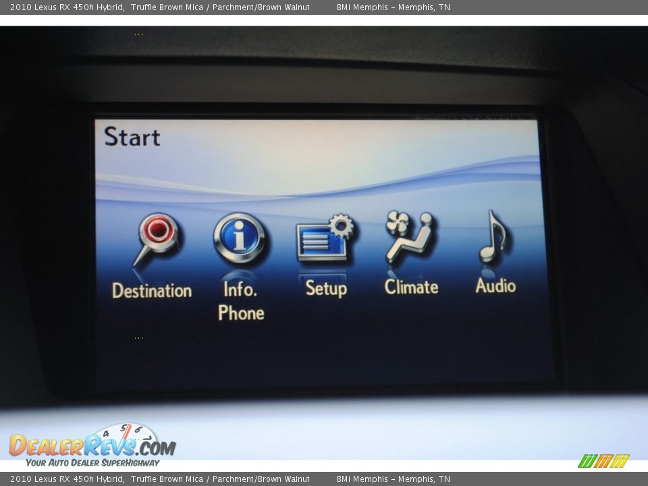Open Destination via the red pin icon
648x486 pixels.
(x=156, y=239)
